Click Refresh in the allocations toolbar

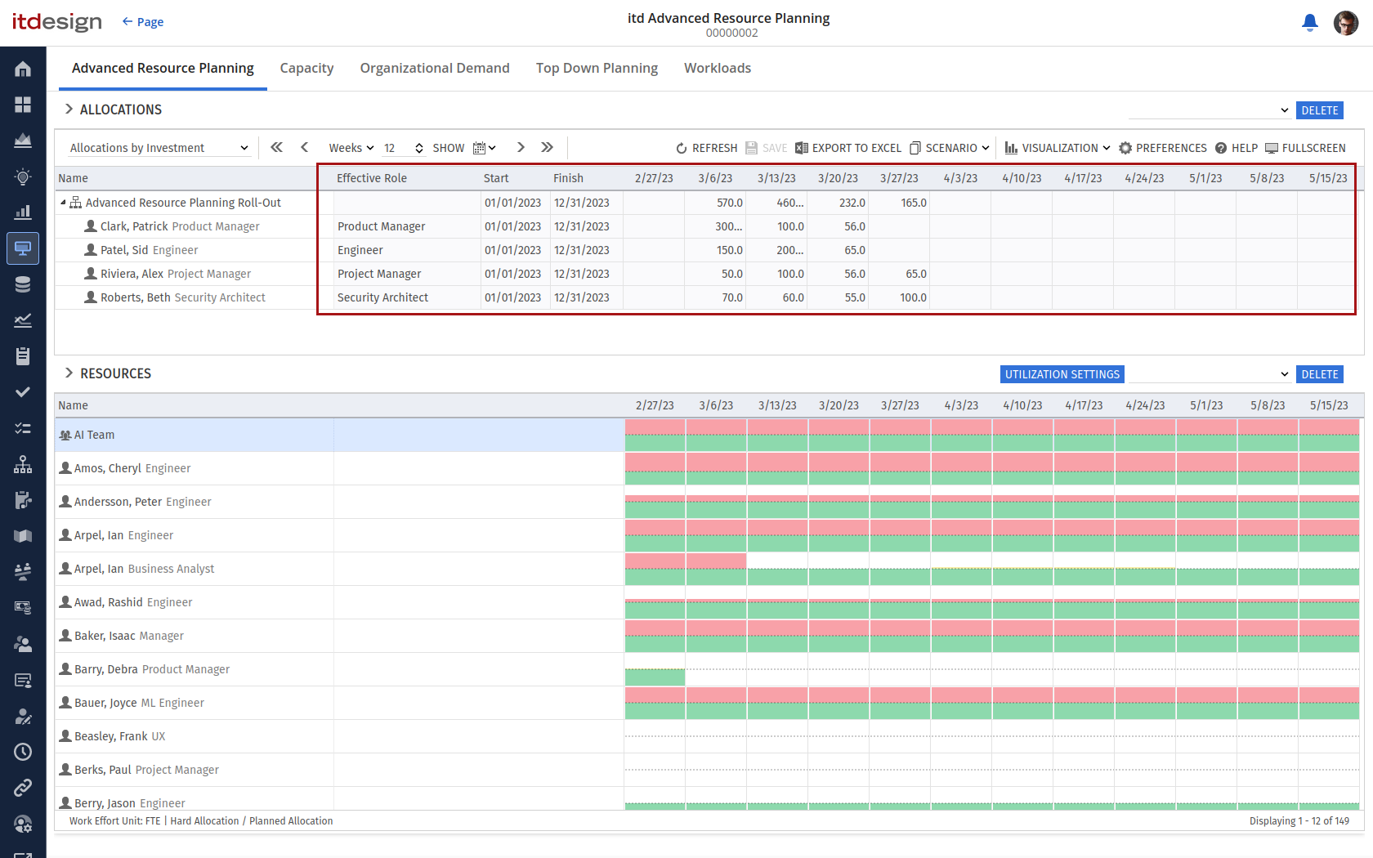[707, 148]
